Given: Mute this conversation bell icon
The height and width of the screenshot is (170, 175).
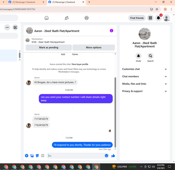Looking at the screenshot, I should [139, 56].
